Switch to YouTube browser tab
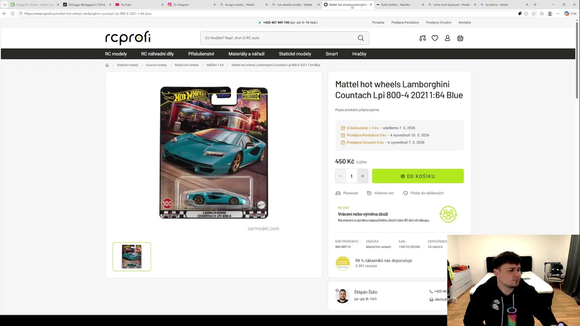The height and width of the screenshot is (326, 580). pos(138,5)
